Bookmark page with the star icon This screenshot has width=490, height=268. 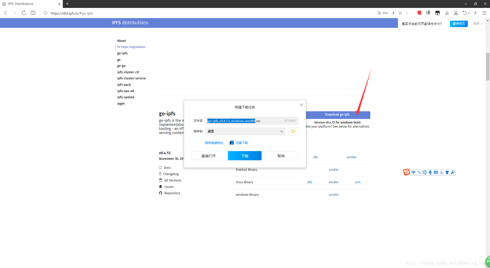click(x=46, y=13)
